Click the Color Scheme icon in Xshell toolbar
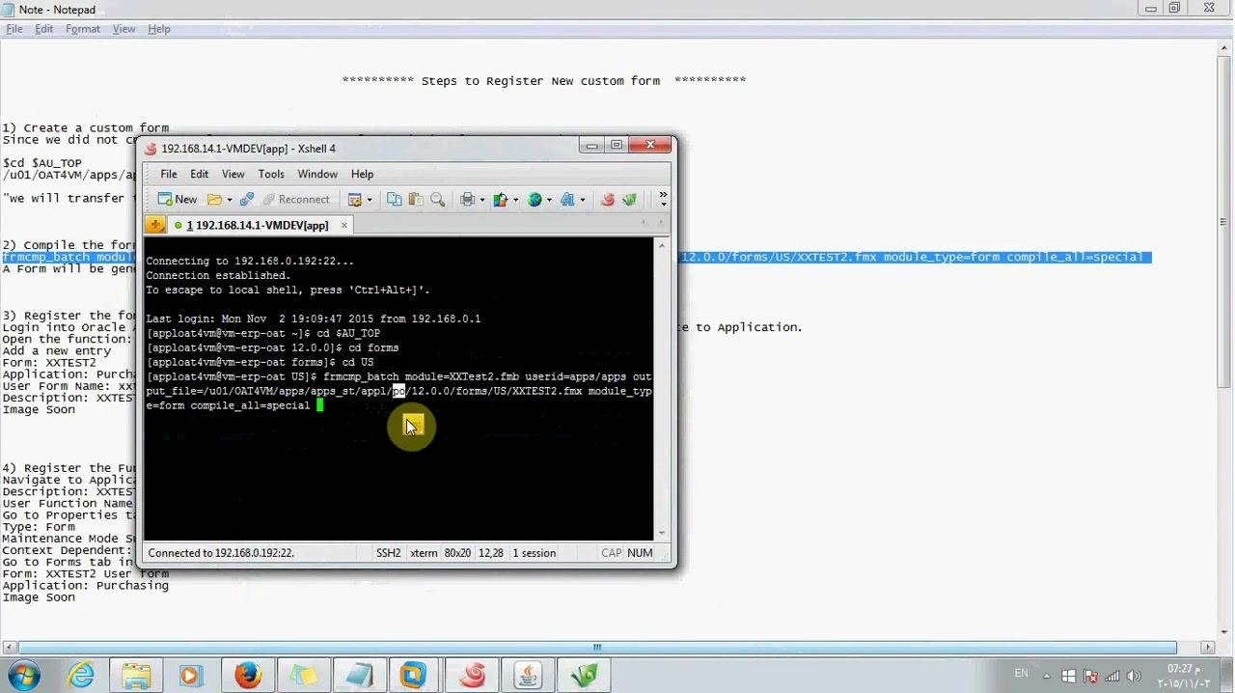1235x693 pixels. (x=500, y=200)
